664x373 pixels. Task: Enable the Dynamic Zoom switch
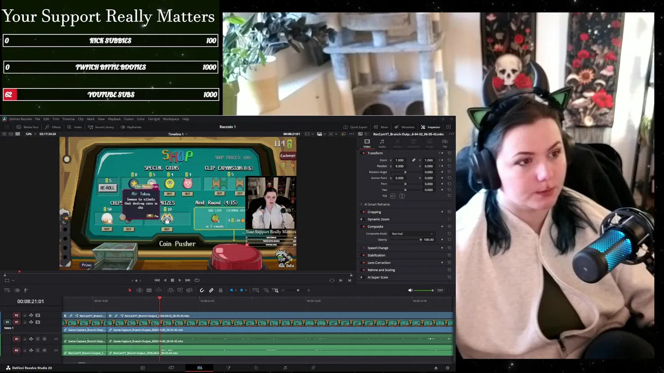pos(363,219)
